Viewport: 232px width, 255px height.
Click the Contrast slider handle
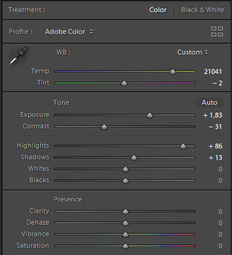click(x=104, y=127)
